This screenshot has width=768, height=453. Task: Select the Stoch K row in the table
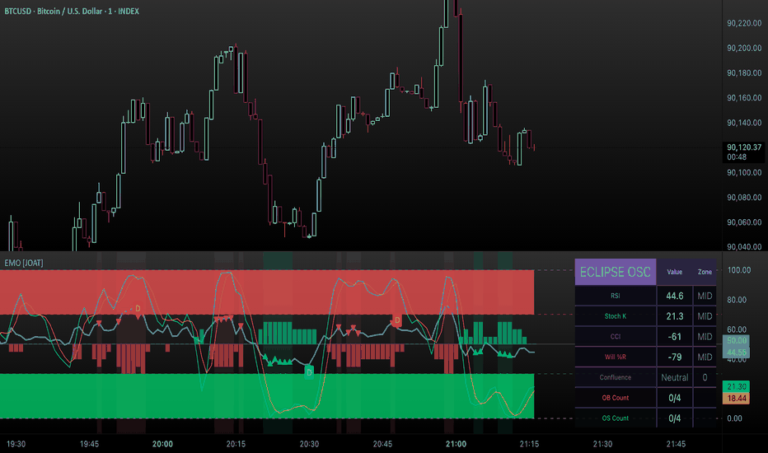[x=645, y=316]
